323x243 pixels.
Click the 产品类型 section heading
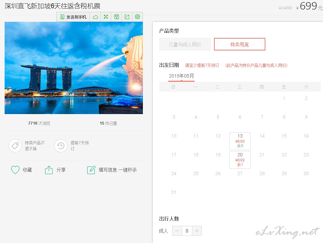coord(169,31)
